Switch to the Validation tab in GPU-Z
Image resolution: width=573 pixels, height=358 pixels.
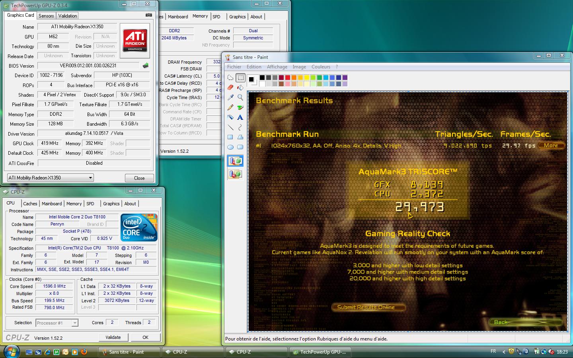tap(68, 16)
